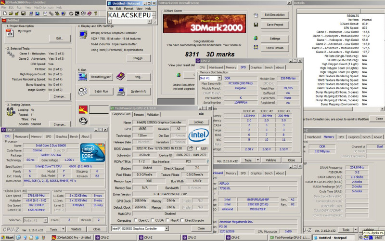
Task: Click the Details results scrollbar right arrow
Action: pos(382,109)
